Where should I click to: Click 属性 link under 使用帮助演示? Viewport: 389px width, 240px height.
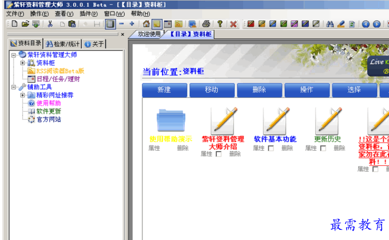154,148
